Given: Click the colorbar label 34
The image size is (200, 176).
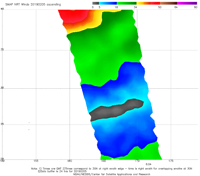Looking at the screenshot, I should point(135,7).
